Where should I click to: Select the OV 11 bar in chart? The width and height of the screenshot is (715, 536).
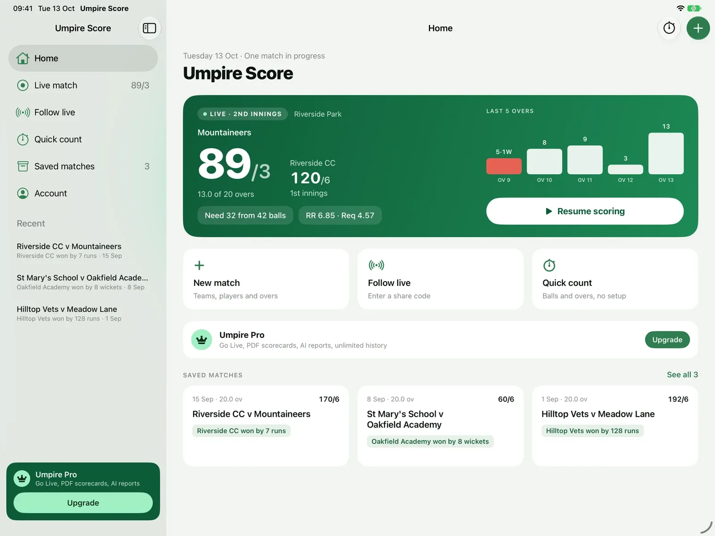585,160
